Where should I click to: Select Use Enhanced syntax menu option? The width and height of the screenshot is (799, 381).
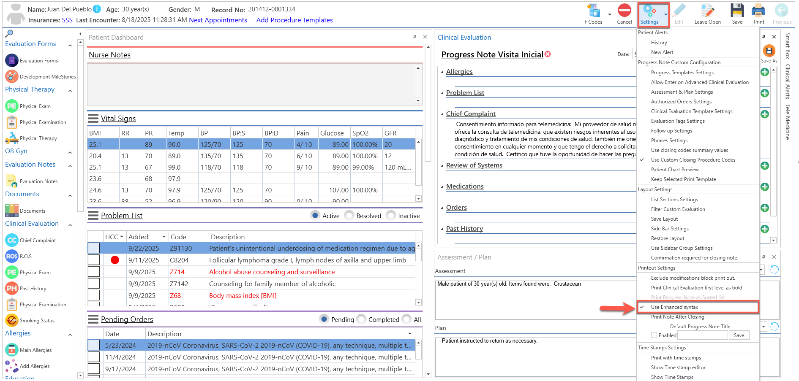point(698,307)
